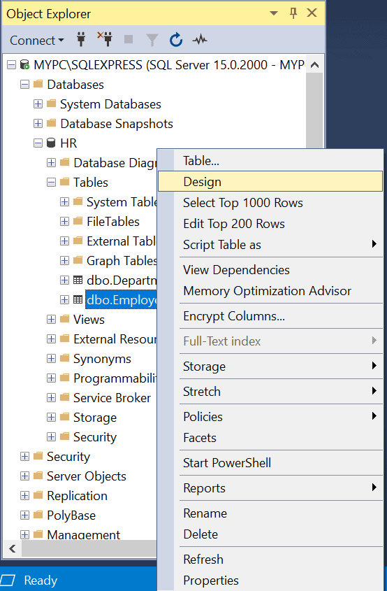Choose Encrypt Columns... menu entry
The height and width of the screenshot is (591, 387).
(270, 316)
